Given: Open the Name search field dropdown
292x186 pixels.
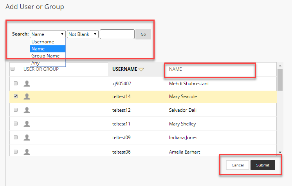Looking at the screenshot, I should (48, 34).
